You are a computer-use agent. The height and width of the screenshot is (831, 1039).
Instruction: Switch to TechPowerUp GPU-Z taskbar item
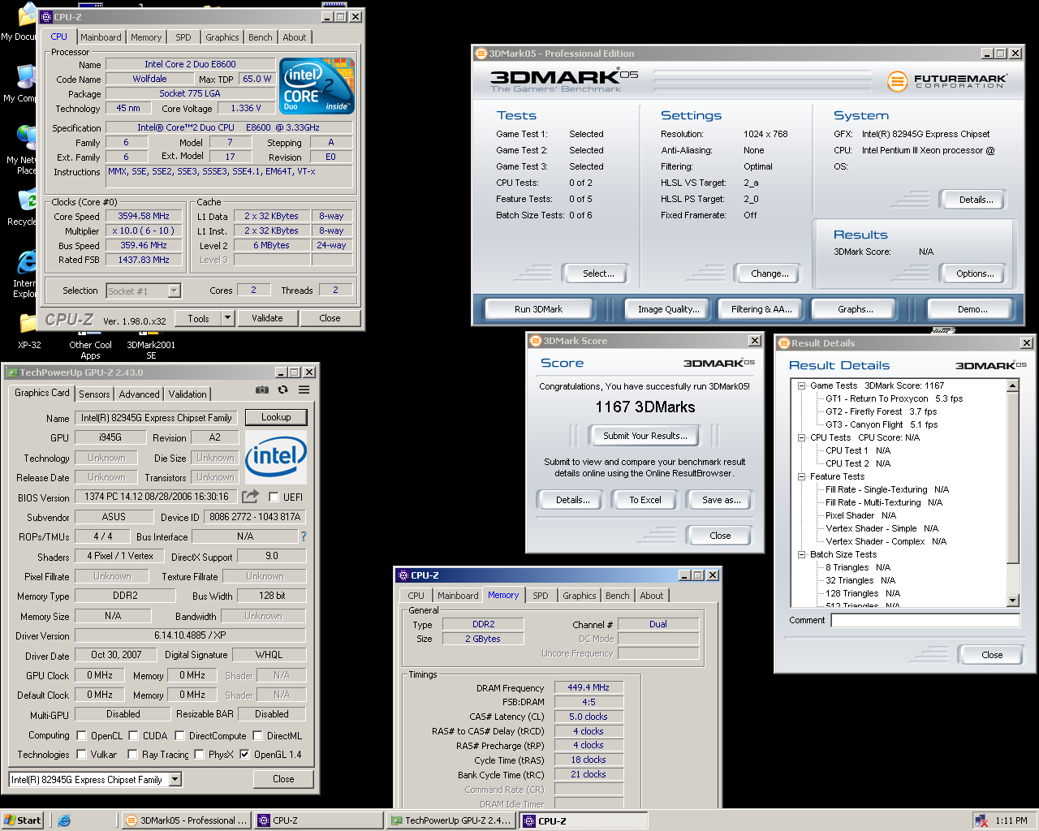coord(451,820)
